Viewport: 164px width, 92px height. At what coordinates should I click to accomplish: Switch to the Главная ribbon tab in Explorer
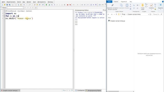click(x=116, y=2)
